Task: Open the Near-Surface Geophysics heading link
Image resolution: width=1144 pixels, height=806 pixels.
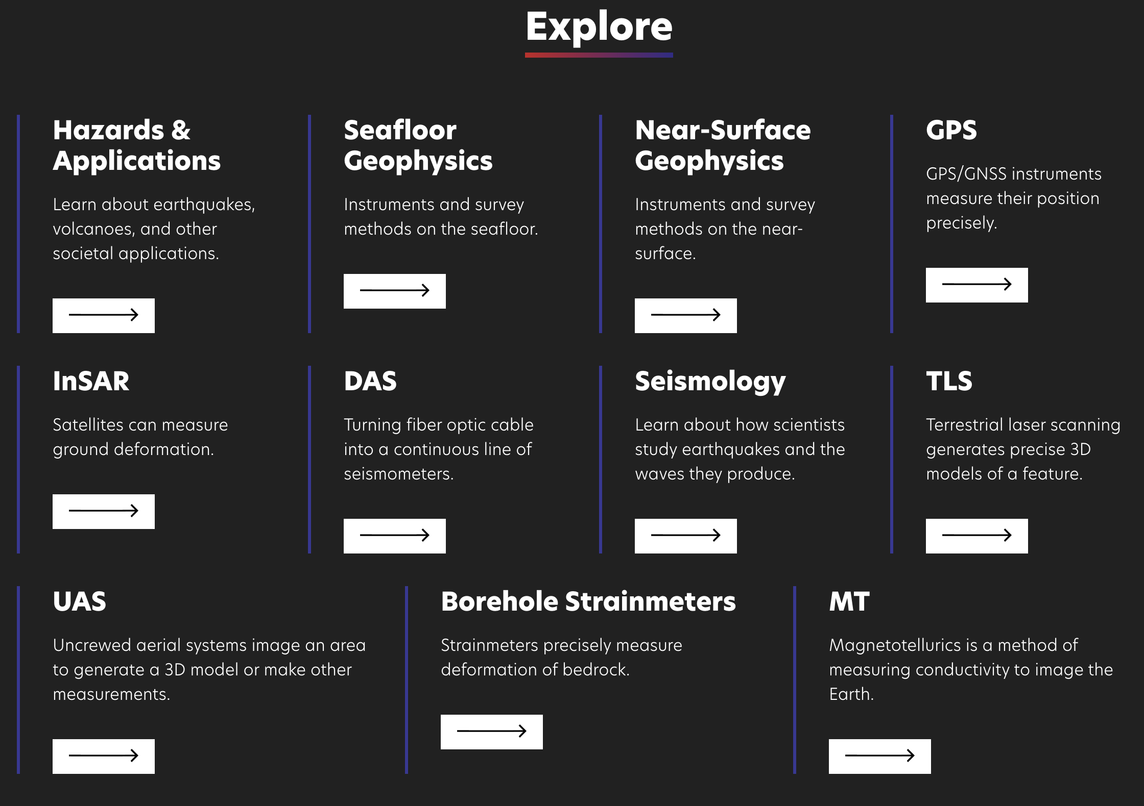Action: click(x=723, y=145)
